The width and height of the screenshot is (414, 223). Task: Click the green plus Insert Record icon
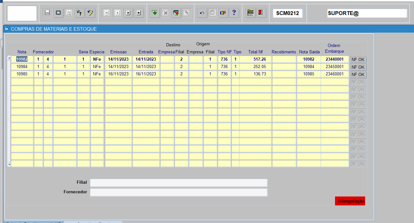pyautogui.click(x=155, y=13)
